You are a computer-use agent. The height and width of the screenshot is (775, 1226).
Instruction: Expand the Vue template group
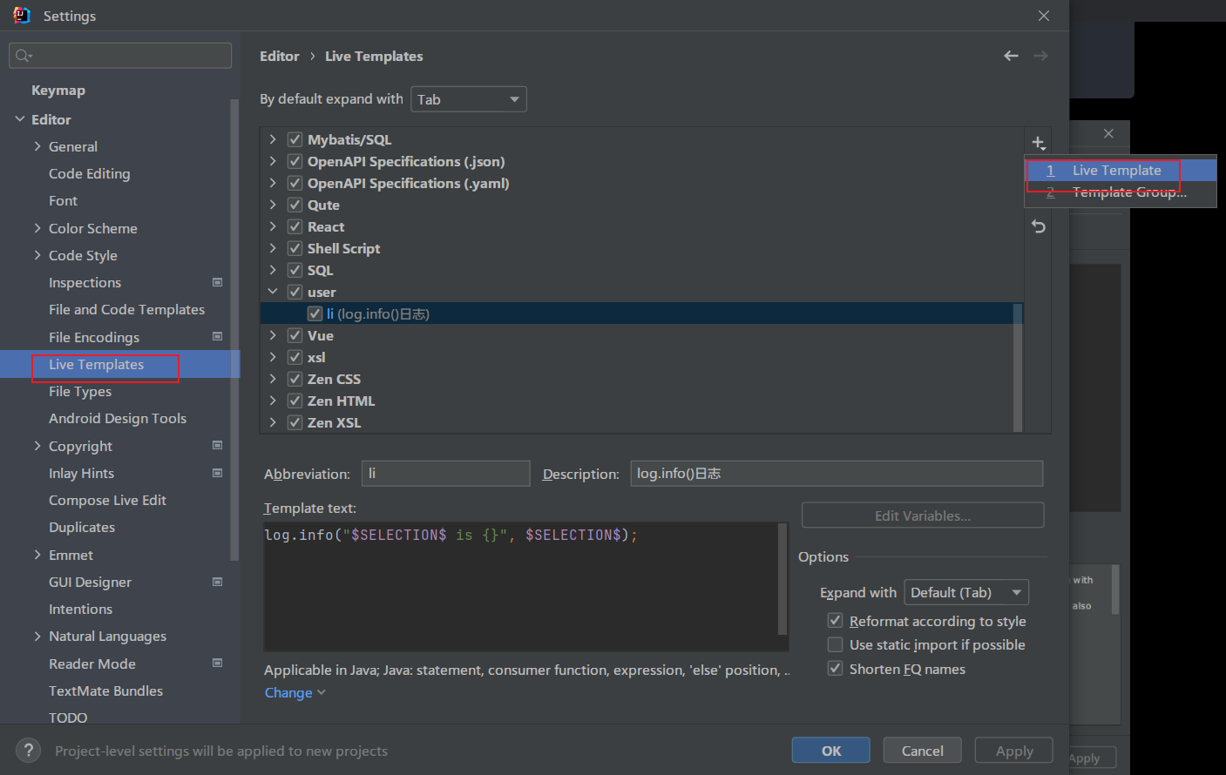click(273, 335)
